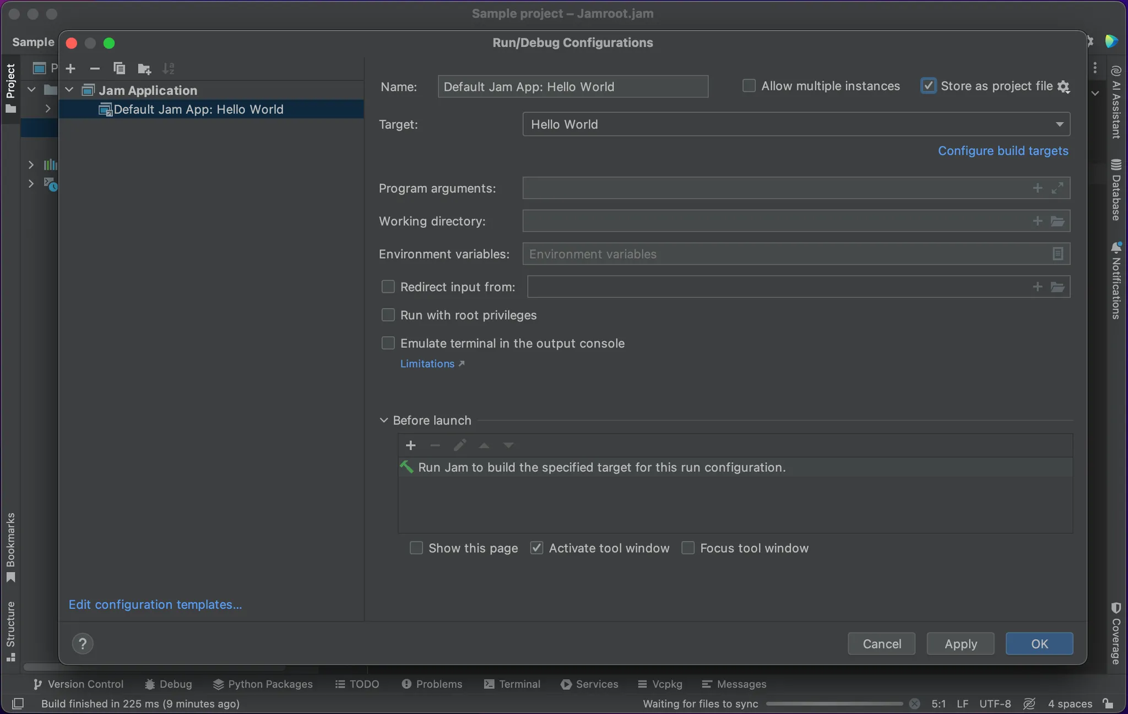Screen dimensions: 1128x714
Task: Open the Notifications panel
Action: (x=1116, y=281)
